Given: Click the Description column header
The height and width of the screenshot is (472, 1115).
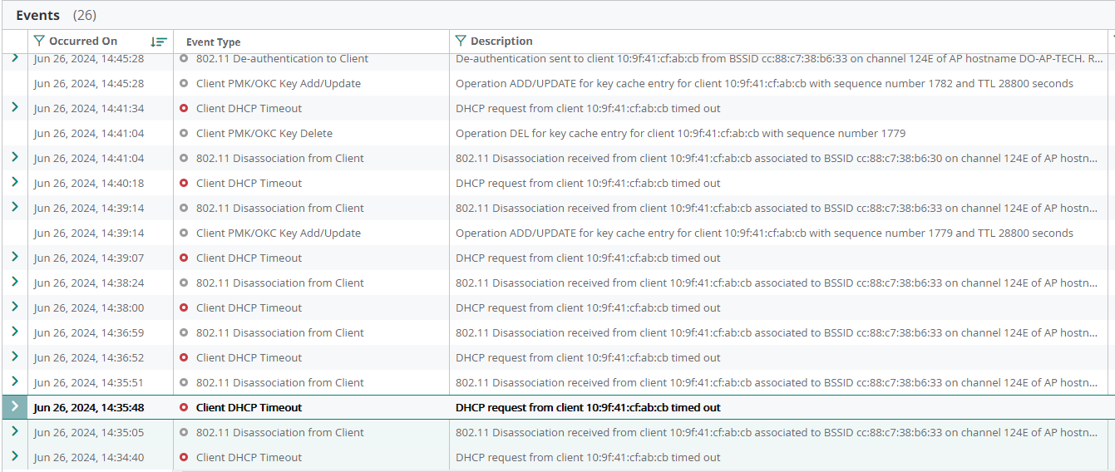Looking at the screenshot, I should [501, 41].
